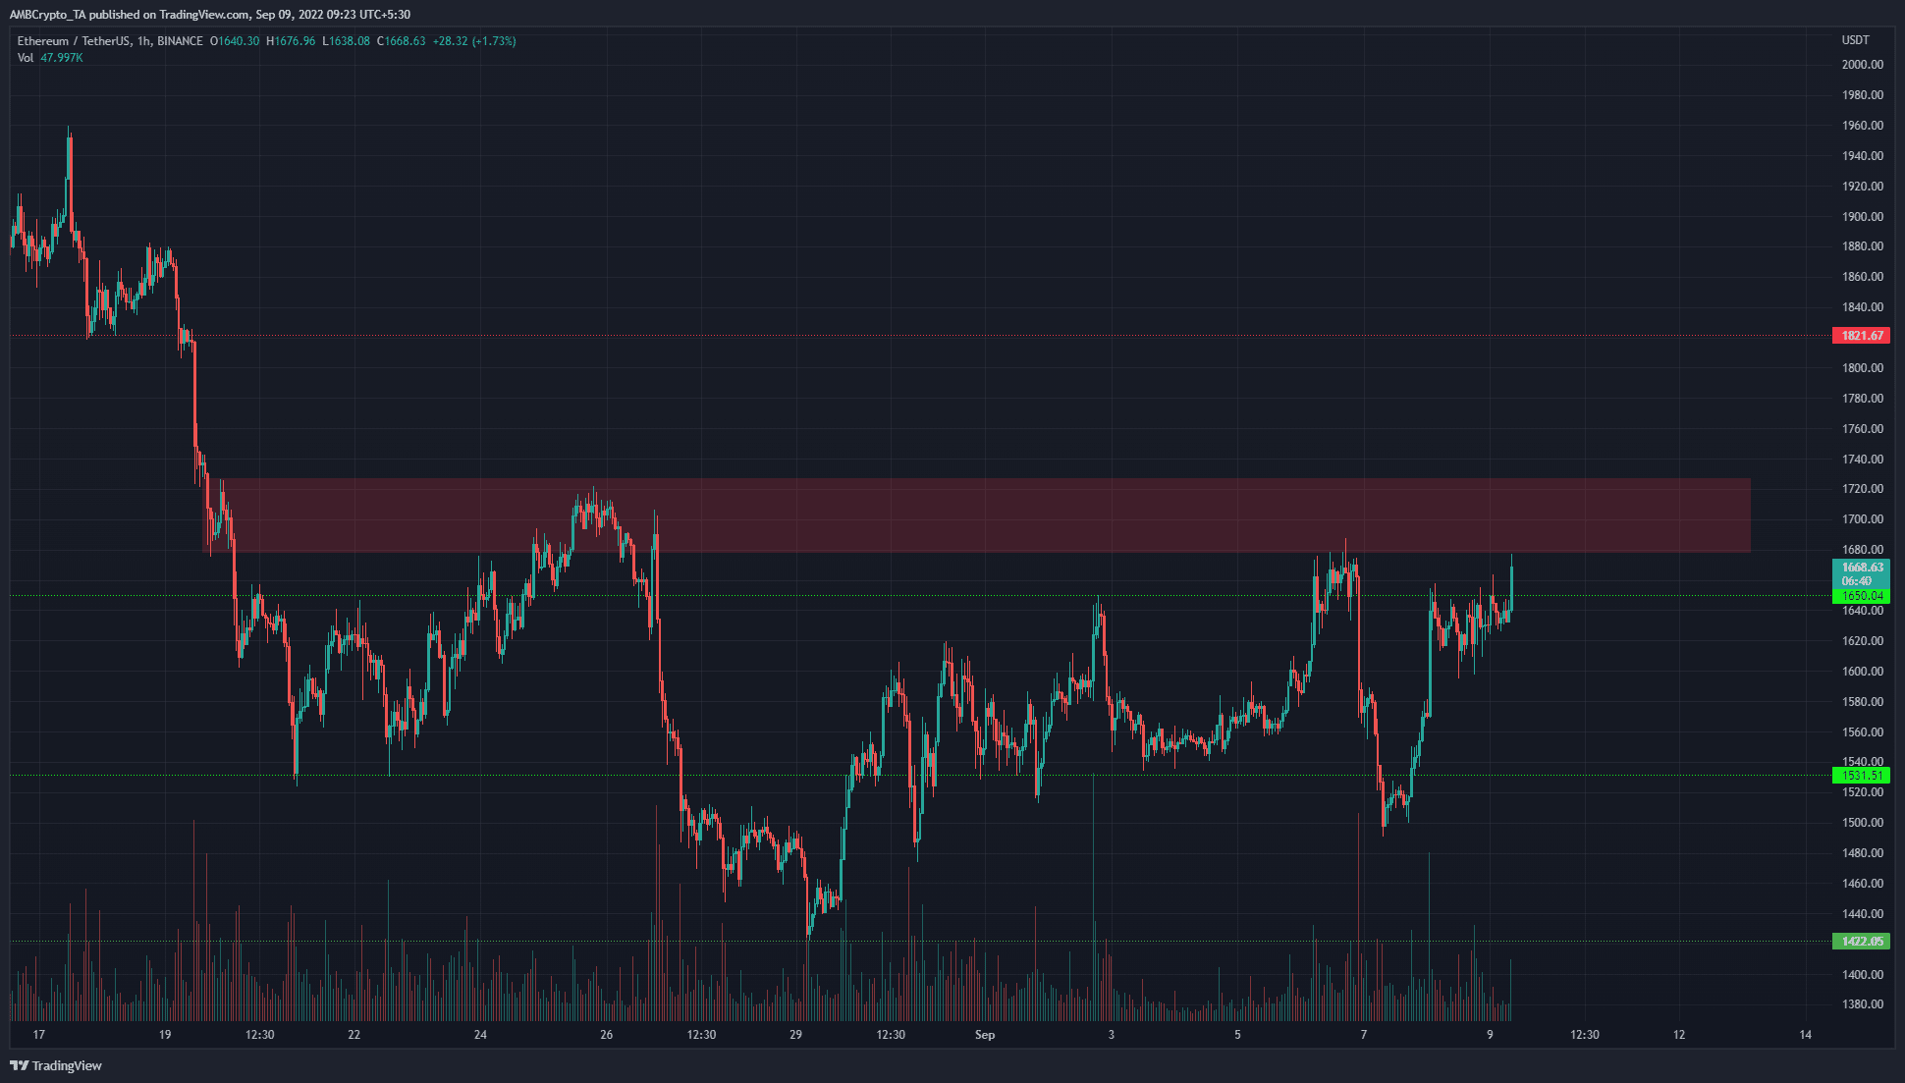The width and height of the screenshot is (1905, 1083).
Task: Click the 1500.00 price axis value
Action: click(1863, 823)
